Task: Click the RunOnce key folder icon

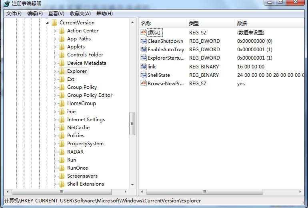Action: (x=62, y=168)
